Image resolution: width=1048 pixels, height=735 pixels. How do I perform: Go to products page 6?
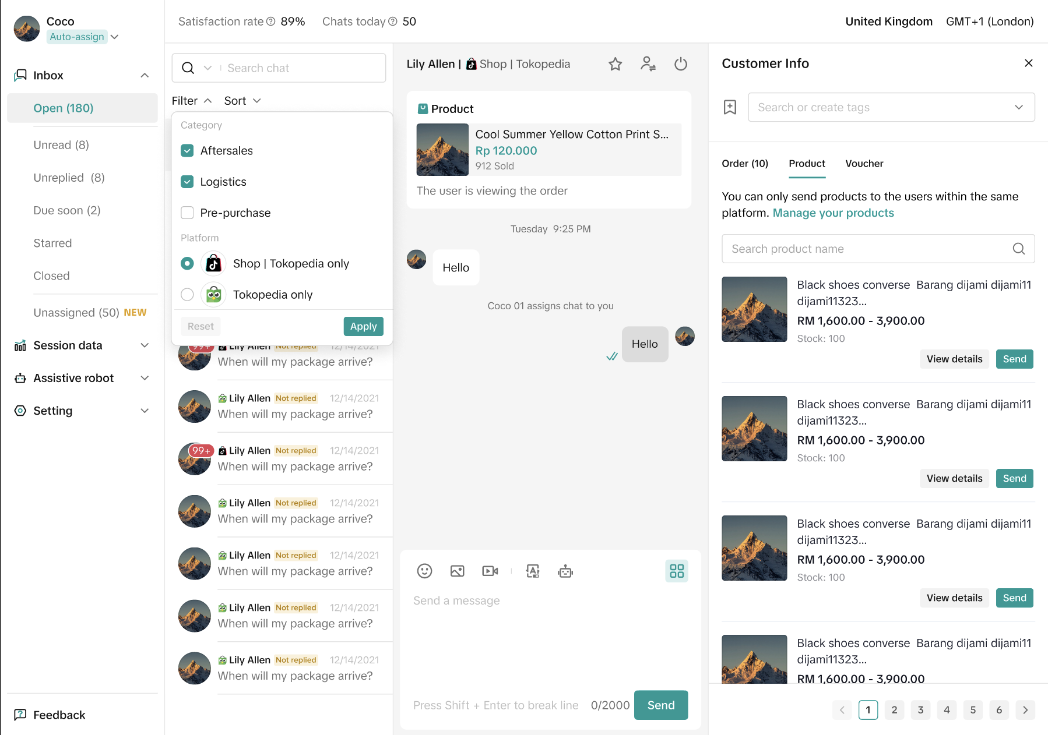[999, 710]
